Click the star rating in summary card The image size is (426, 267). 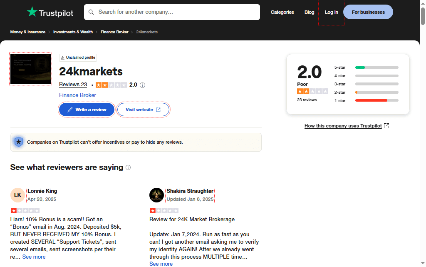point(313,91)
